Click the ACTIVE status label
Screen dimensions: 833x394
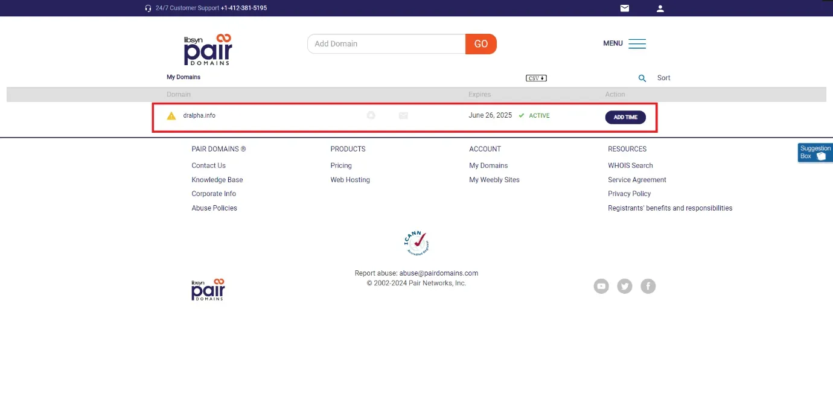[540, 116]
